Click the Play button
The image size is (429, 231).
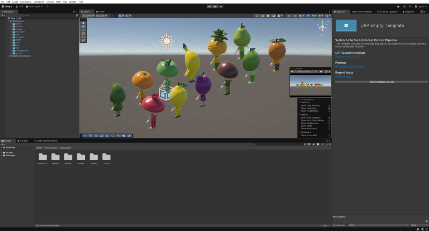click(x=209, y=6)
